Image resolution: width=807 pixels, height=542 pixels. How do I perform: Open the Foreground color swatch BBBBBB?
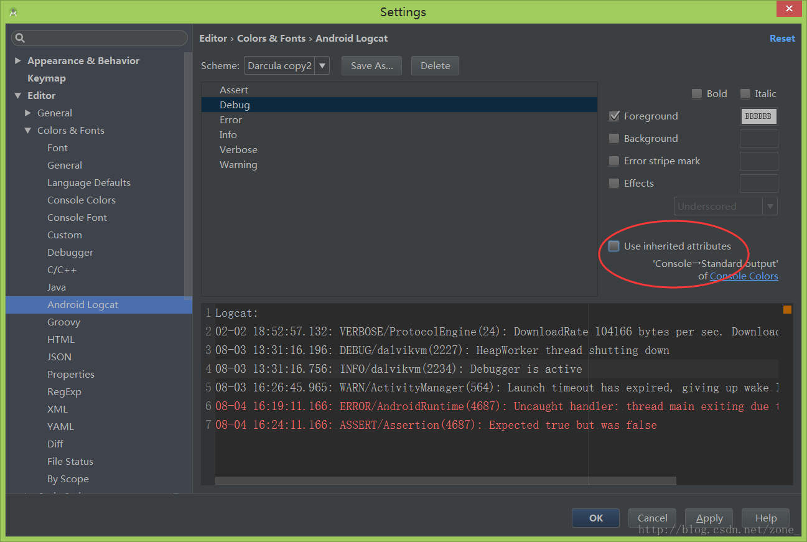click(x=758, y=116)
